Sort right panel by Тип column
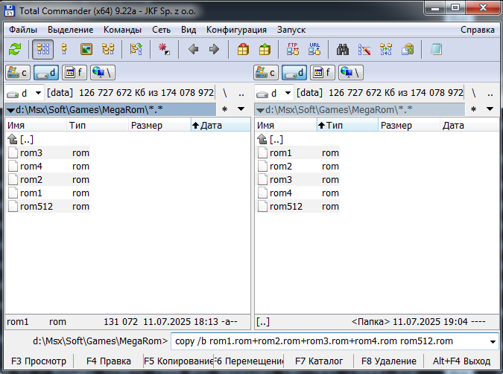 coord(347,125)
